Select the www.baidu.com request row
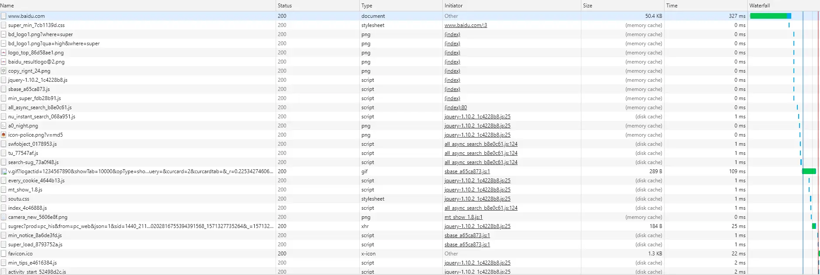This screenshot has height=275, width=820. pos(410,16)
